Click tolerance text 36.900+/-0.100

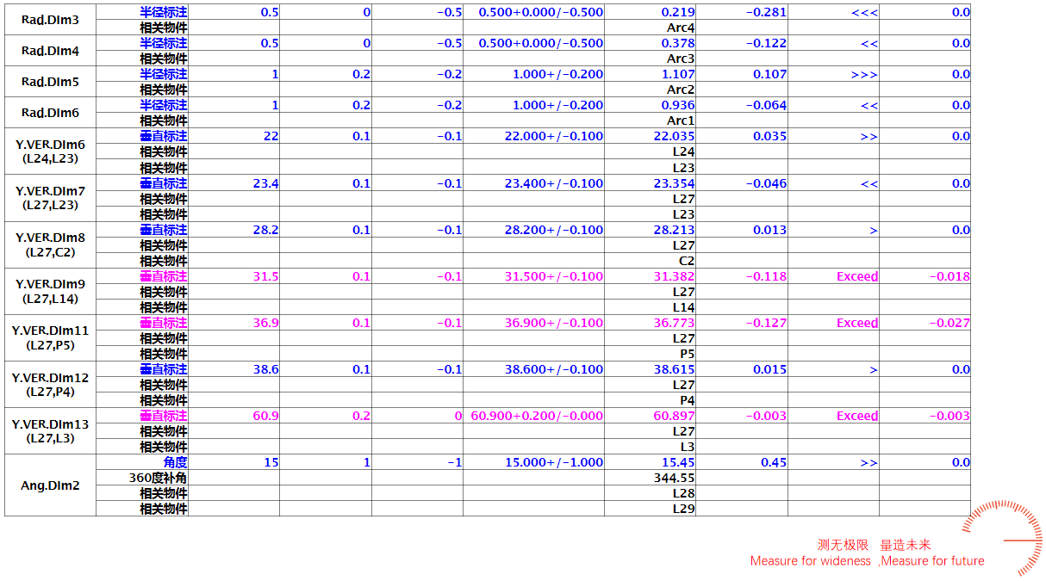click(554, 323)
